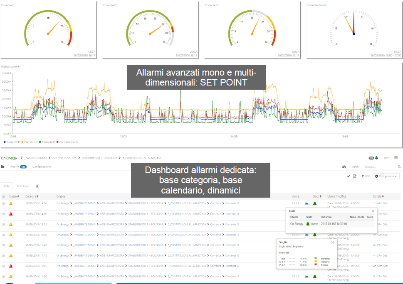The width and height of the screenshot is (403, 284).
Task: Click red Corrente media legend swatch
Action: pos(57,142)
